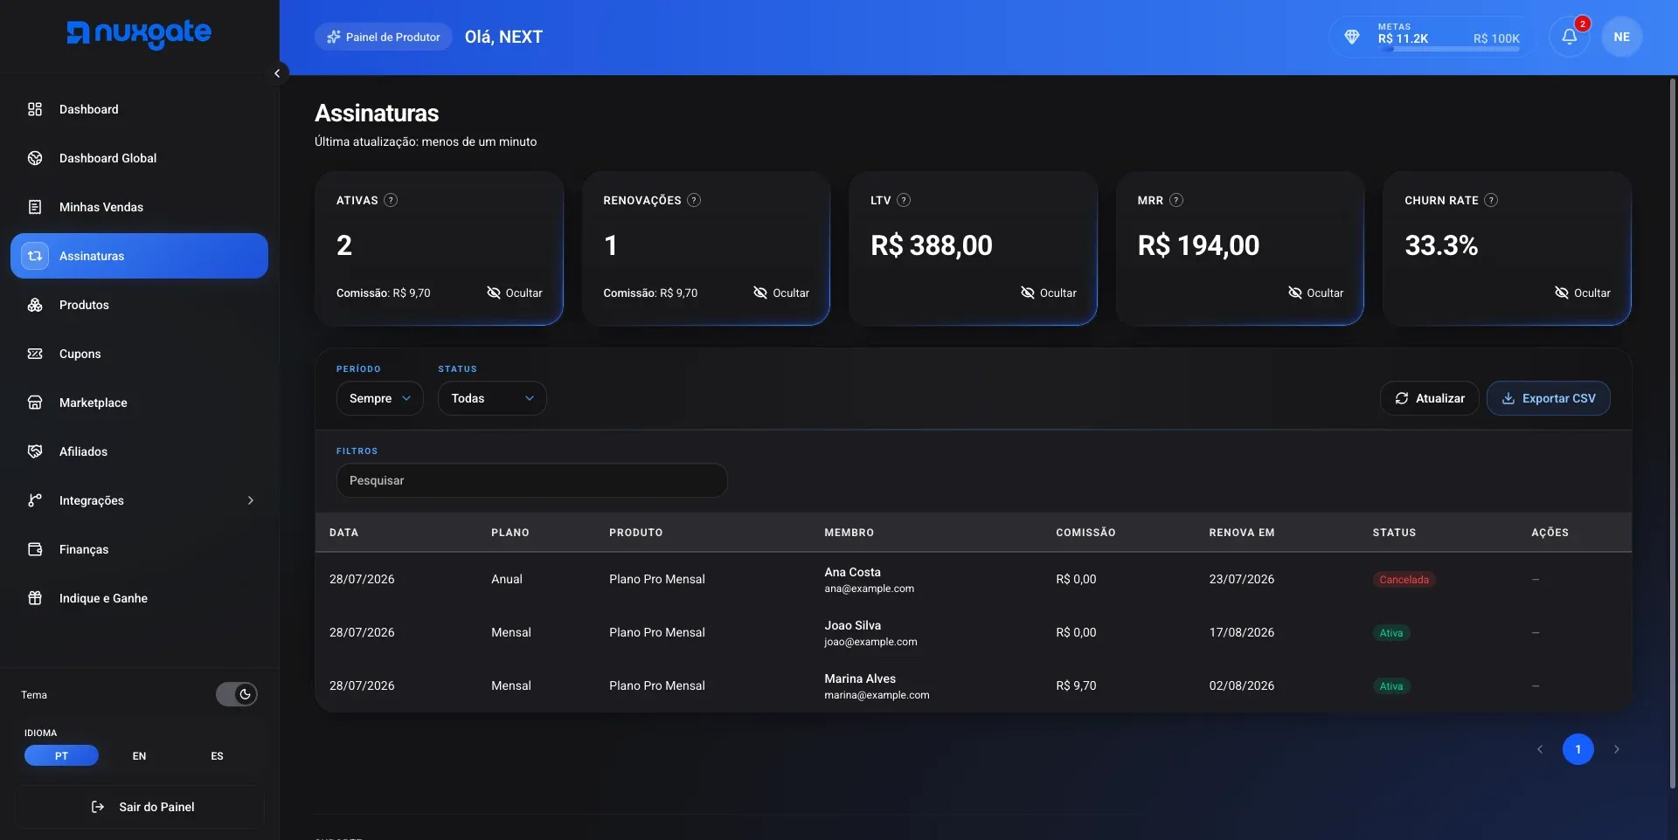Hide the RENOVAÇÕES card value
This screenshot has width=1678, height=840.
pyautogui.click(x=781, y=293)
